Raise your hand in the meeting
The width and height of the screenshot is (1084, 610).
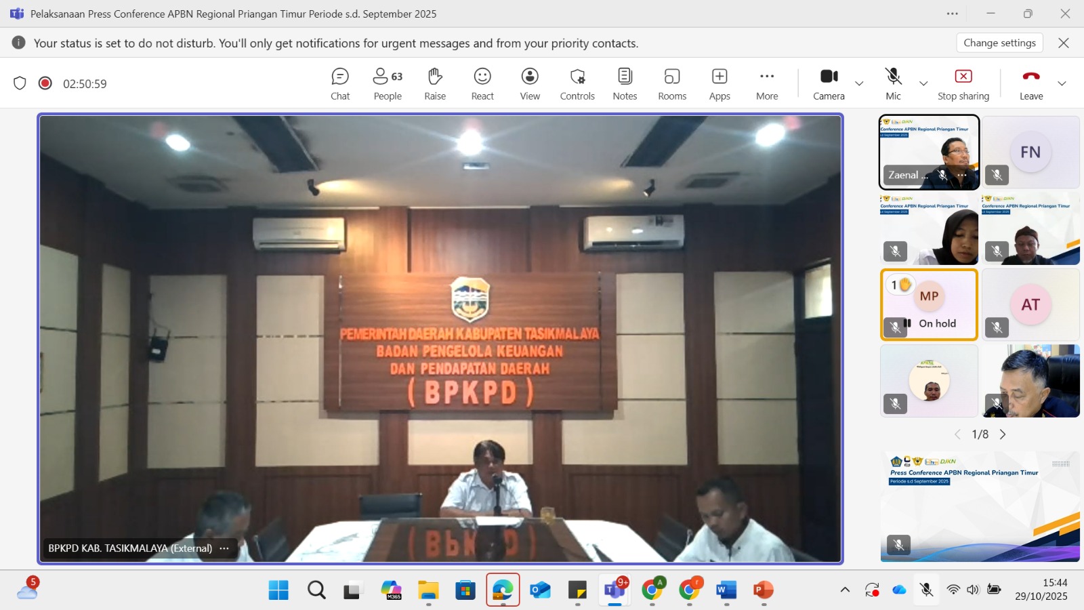click(435, 84)
